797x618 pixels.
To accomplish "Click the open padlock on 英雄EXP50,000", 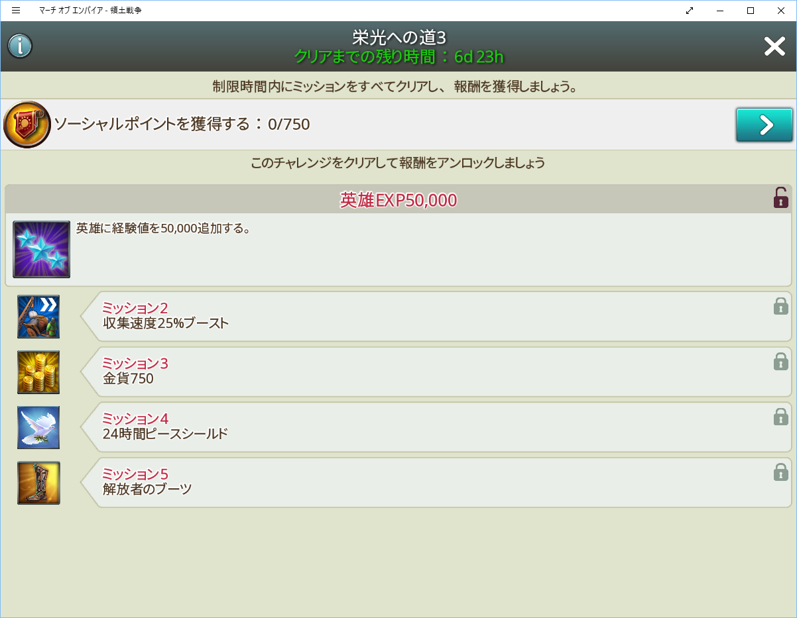I will [780, 198].
